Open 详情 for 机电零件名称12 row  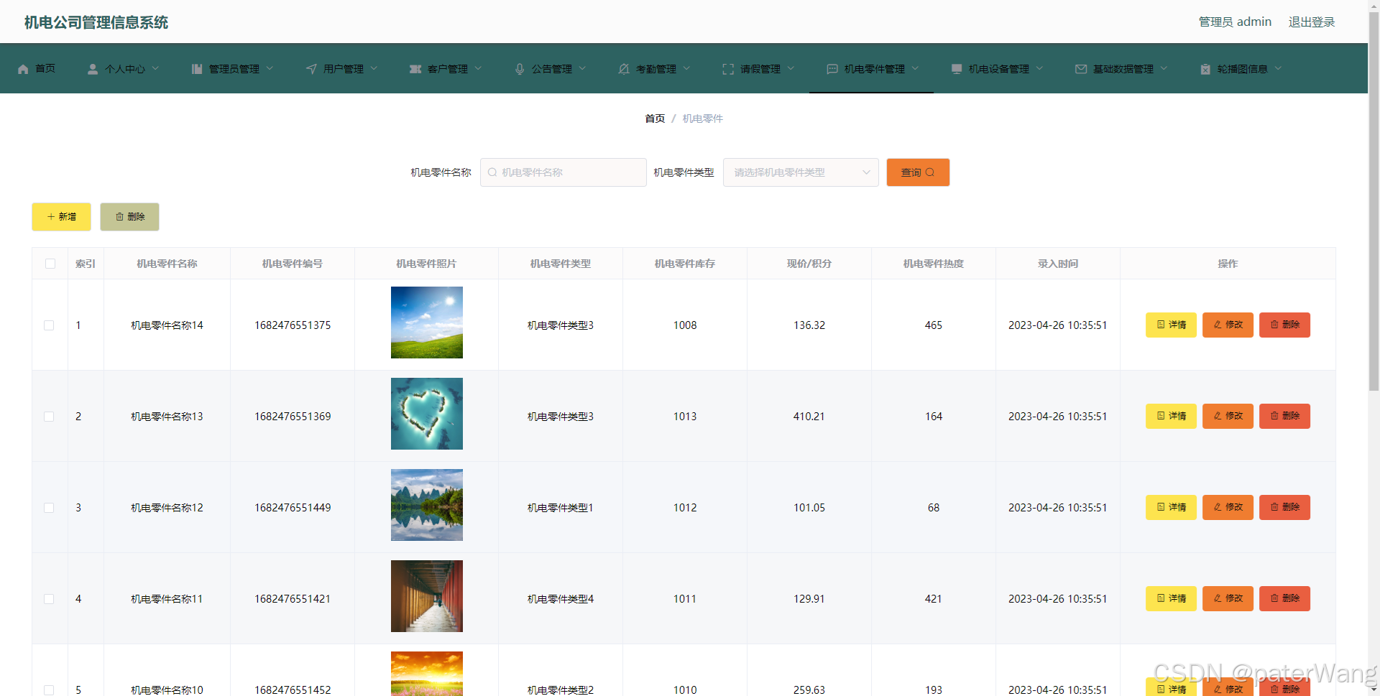[x=1171, y=507]
